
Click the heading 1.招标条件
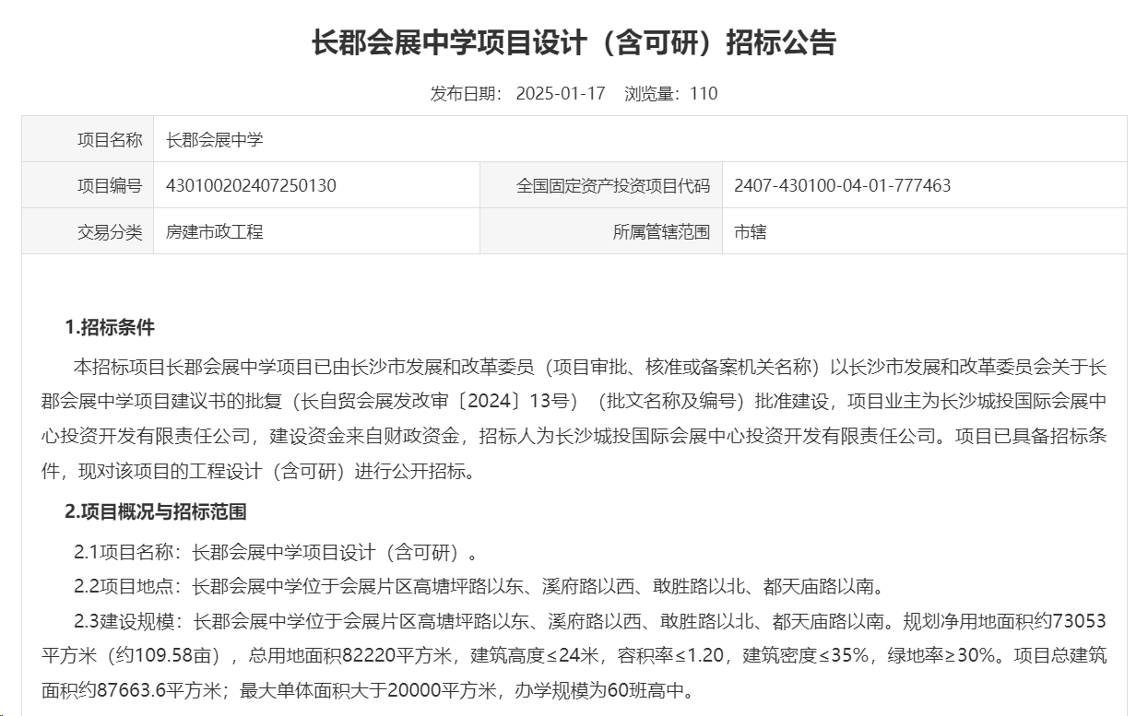(x=110, y=327)
